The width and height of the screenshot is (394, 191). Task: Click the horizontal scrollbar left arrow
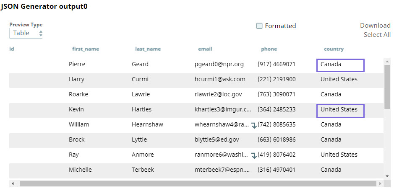click(13, 184)
